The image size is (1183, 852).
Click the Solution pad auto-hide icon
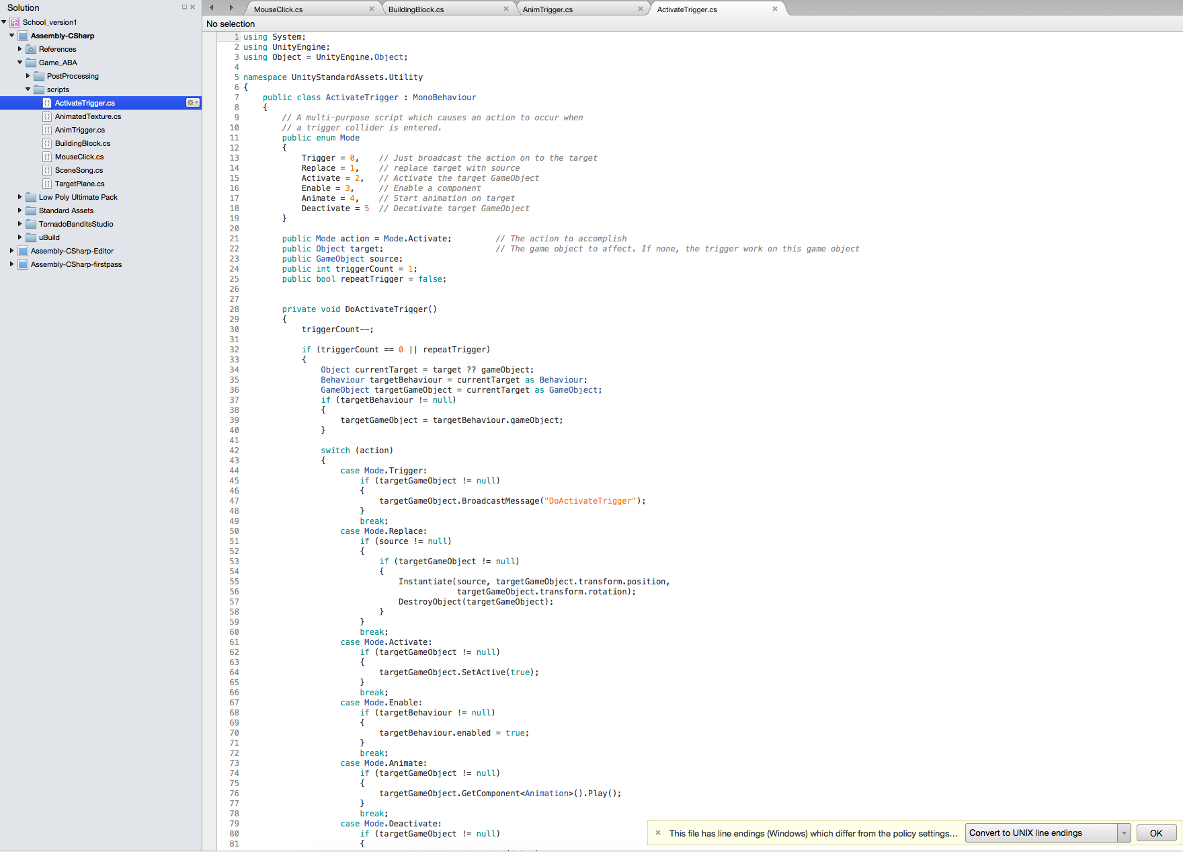coord(184,7)
